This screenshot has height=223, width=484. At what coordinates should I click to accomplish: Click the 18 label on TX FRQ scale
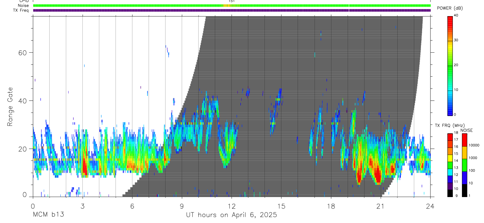(456, 133)
